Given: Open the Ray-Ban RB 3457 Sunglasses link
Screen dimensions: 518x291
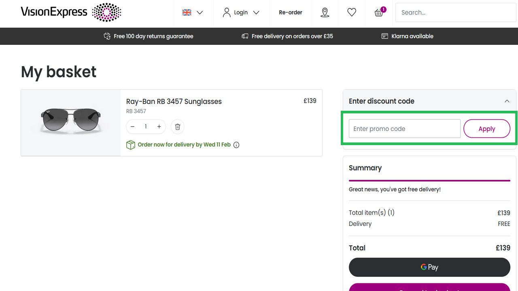Looking at the screenshot, I should coord(174,101).
